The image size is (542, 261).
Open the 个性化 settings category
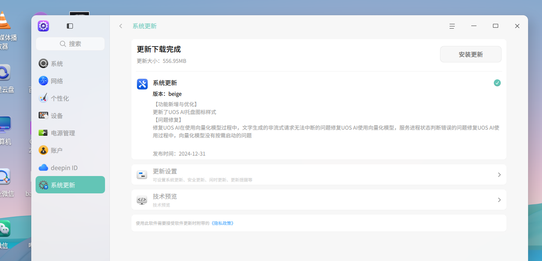[x=70, y=98]
